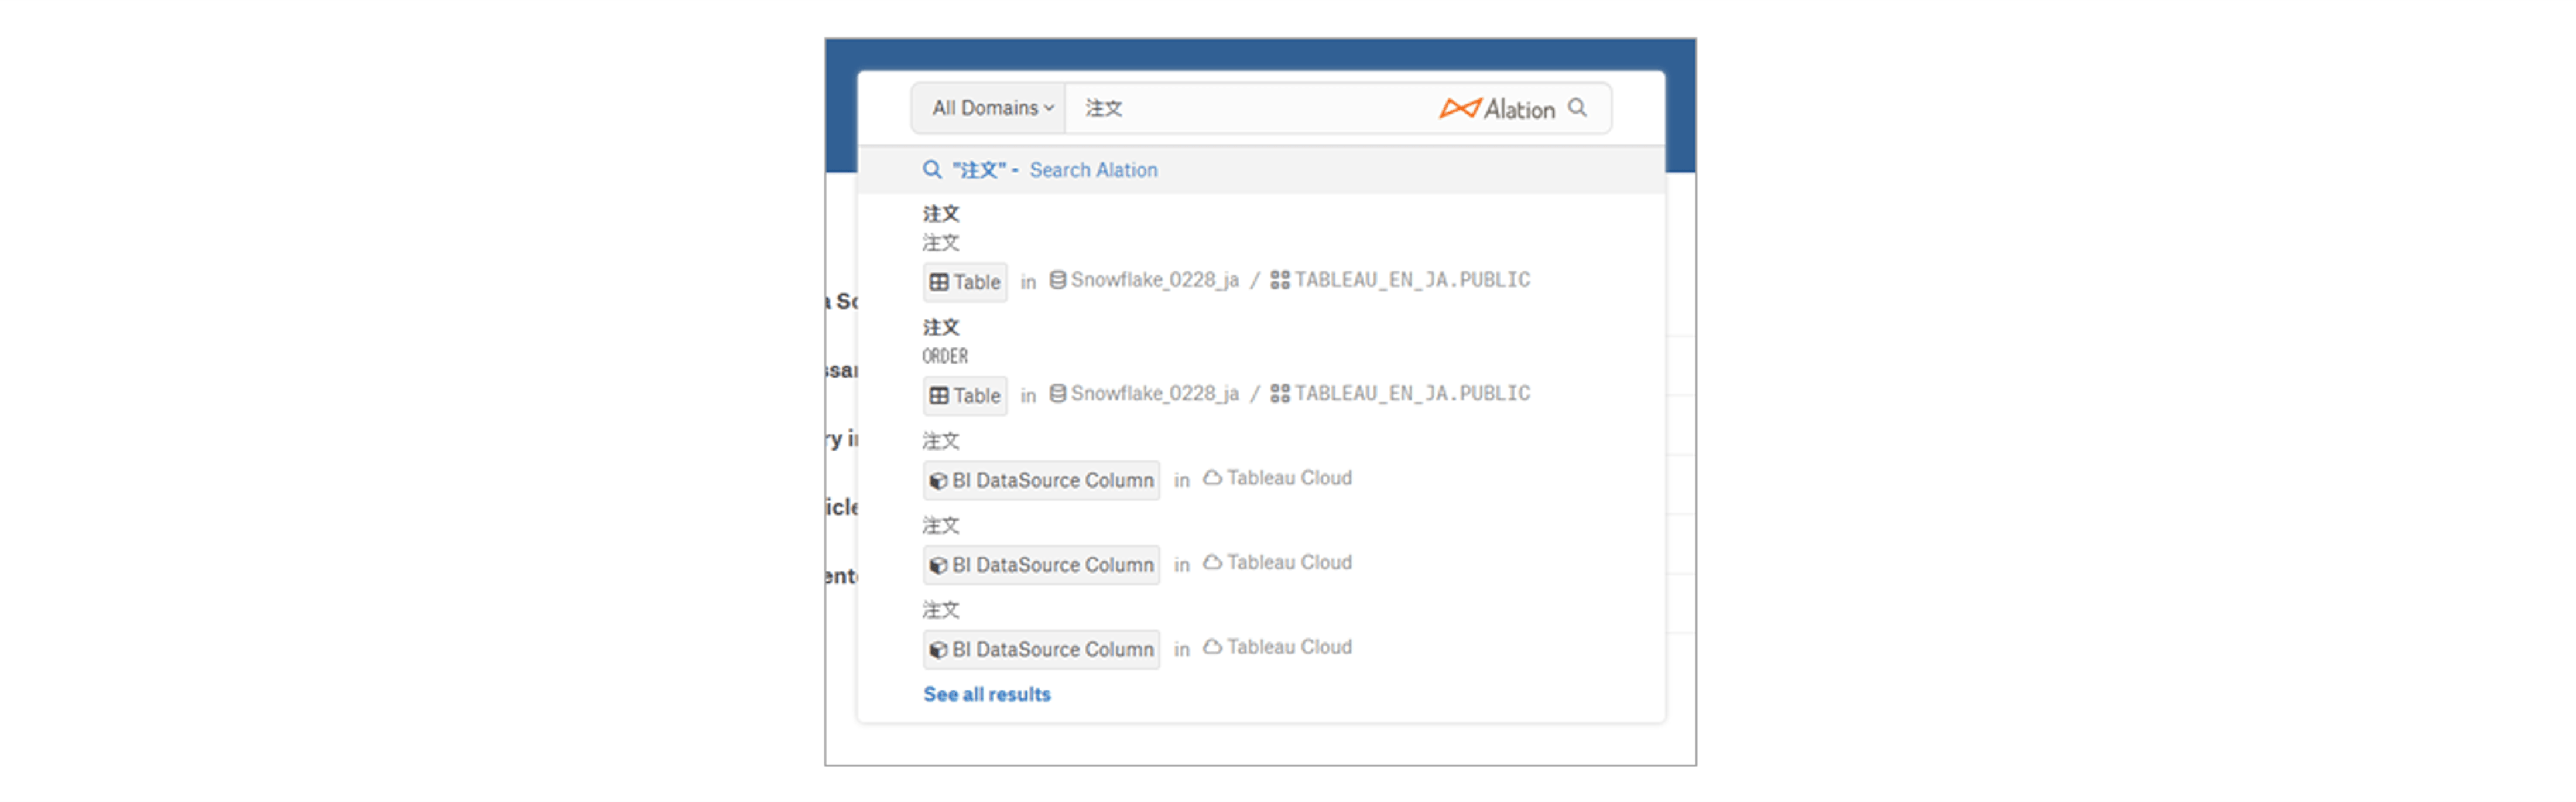
Task: Click table grid icon in ORDER Table badge
Action: pos(939,395)
